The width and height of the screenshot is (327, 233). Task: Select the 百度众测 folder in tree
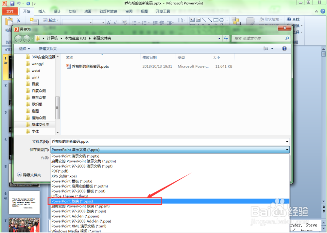(x=39, y=91)
